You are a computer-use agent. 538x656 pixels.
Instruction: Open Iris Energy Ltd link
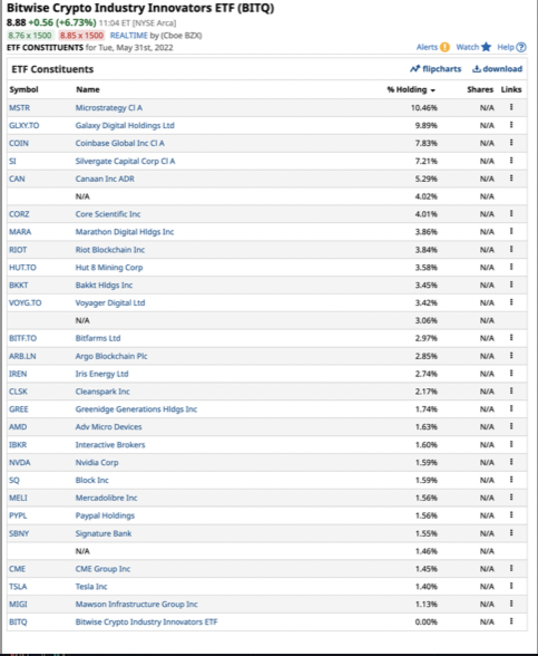tap(102, 374)
